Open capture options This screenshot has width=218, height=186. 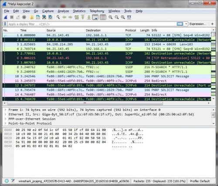click(24, 17)
